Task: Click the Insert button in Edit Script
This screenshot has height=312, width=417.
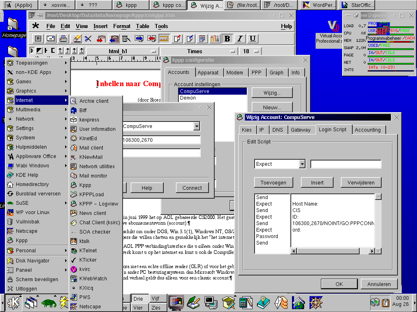Action: point(317,182)
